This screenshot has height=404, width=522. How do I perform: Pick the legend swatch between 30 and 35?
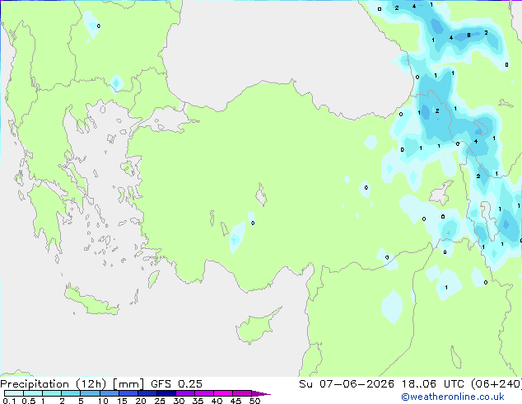point(185,393)
